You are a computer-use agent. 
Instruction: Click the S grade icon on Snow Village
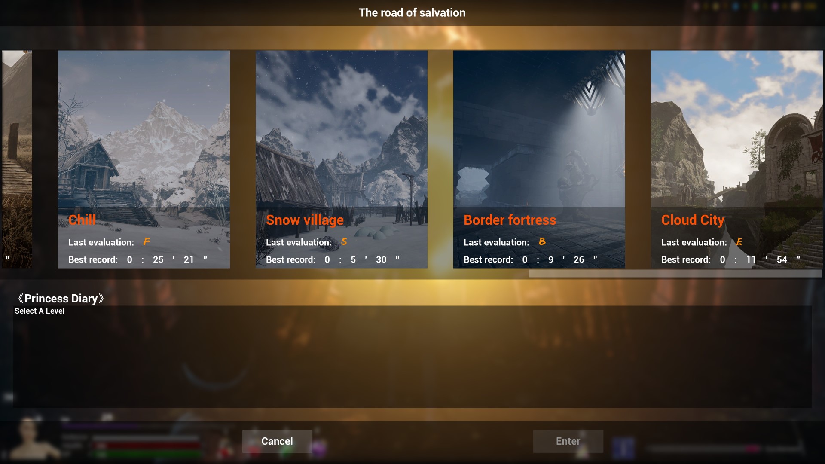click(344, 242)
